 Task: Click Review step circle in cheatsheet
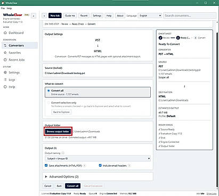tap(160, 38)
